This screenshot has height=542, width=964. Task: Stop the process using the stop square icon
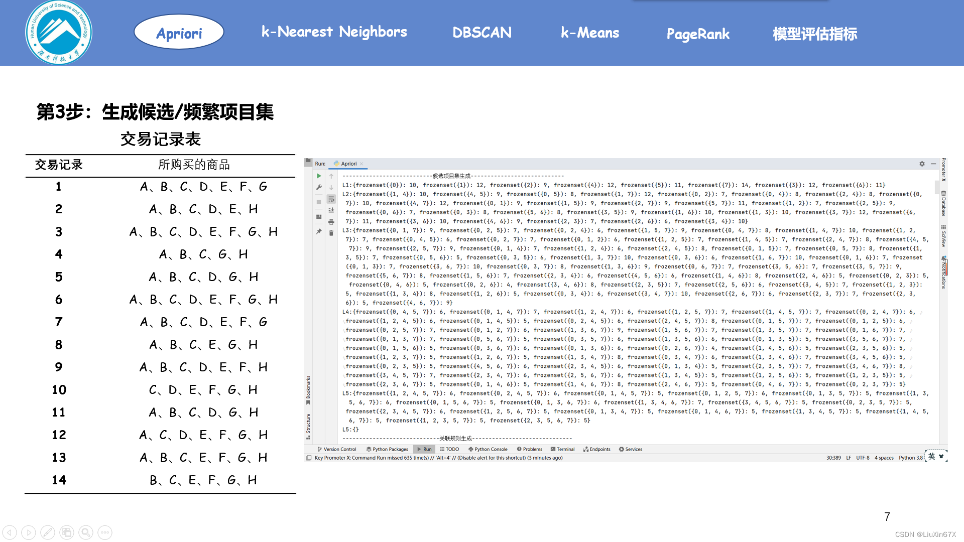tap(319, 201)
